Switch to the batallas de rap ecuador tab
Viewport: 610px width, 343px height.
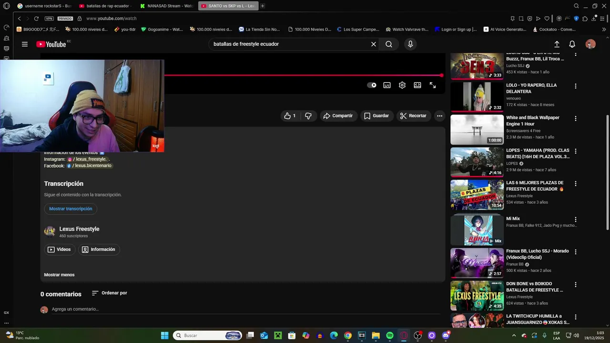[x=104, y=6]
